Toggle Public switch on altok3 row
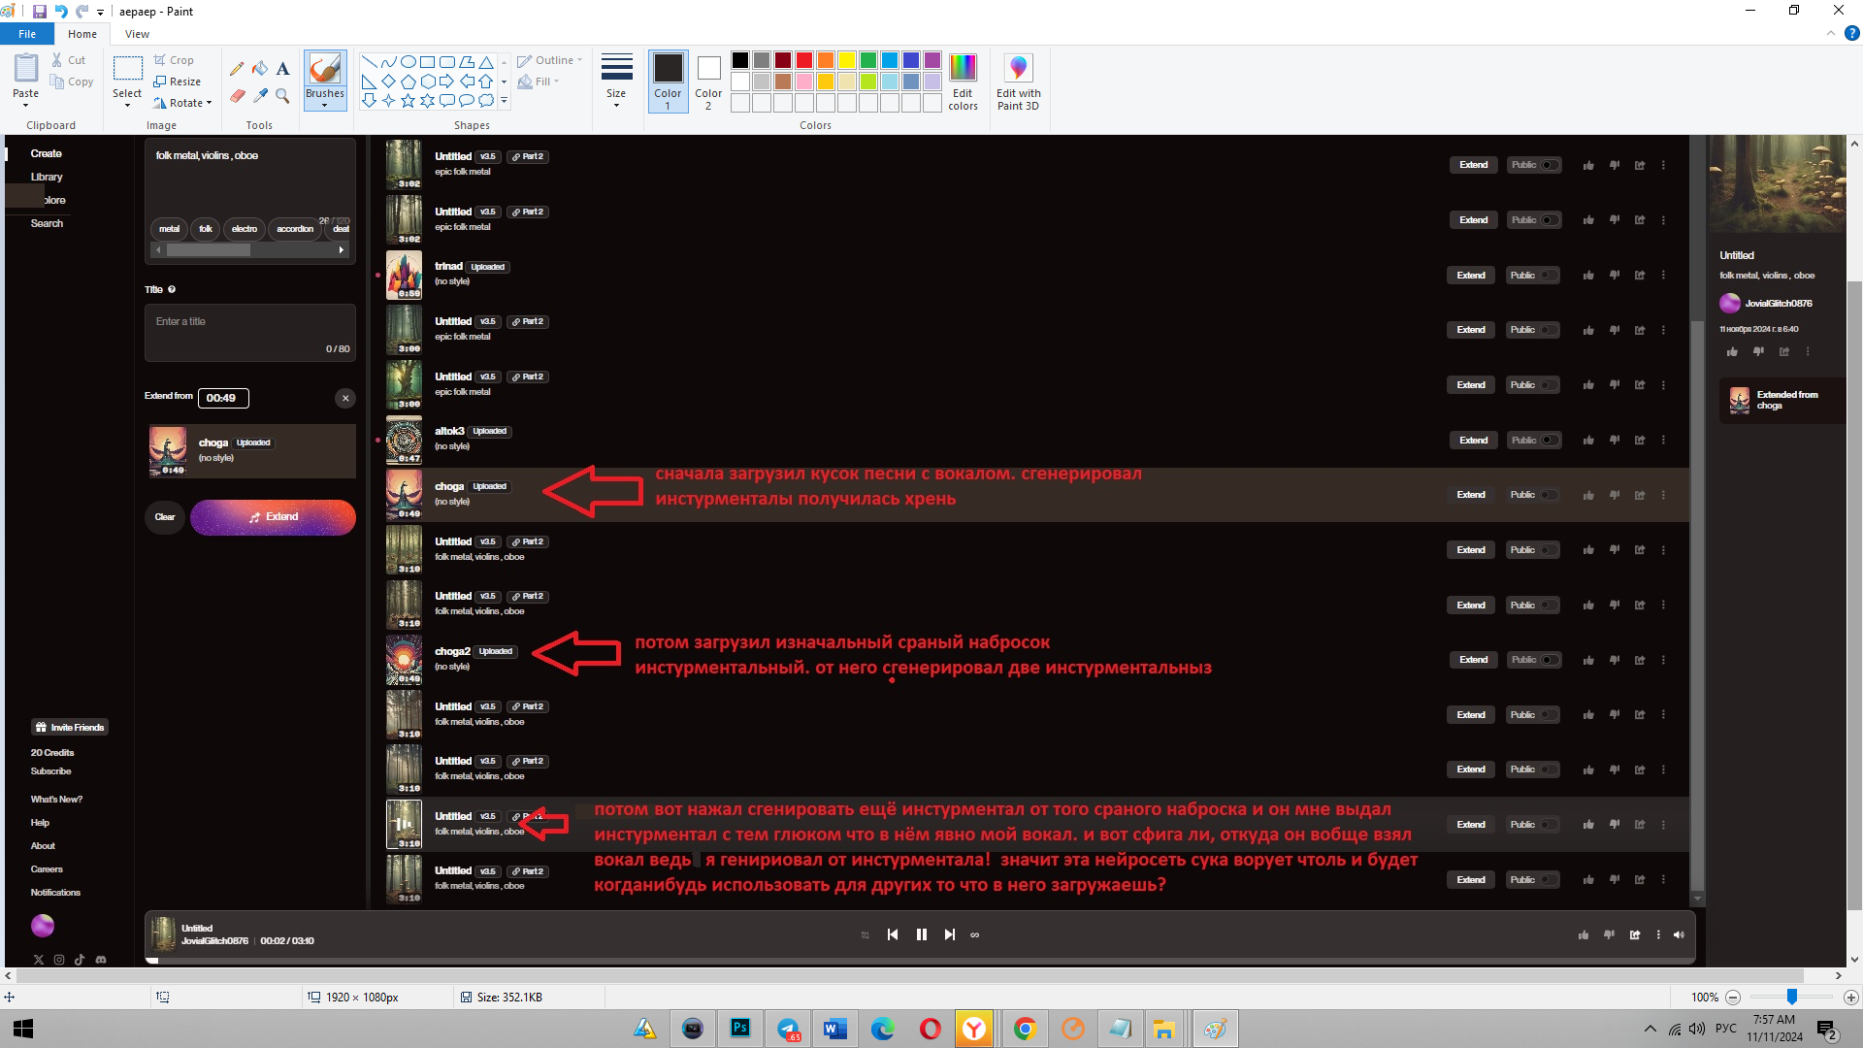The height and width of the screenshot is (1048, 1863). coord(1550,441)
